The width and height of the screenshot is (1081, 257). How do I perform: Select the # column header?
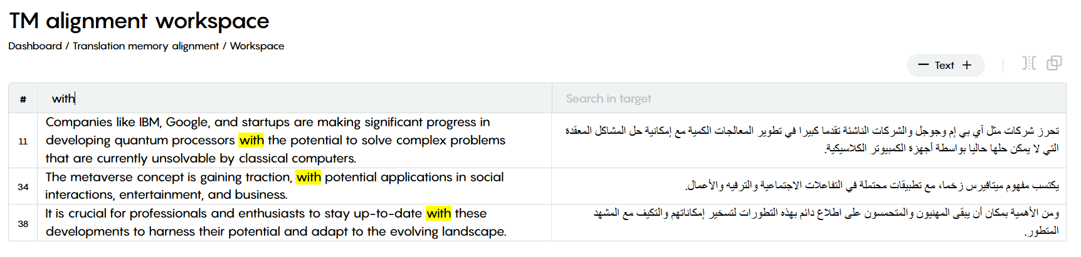click(23, 99)
